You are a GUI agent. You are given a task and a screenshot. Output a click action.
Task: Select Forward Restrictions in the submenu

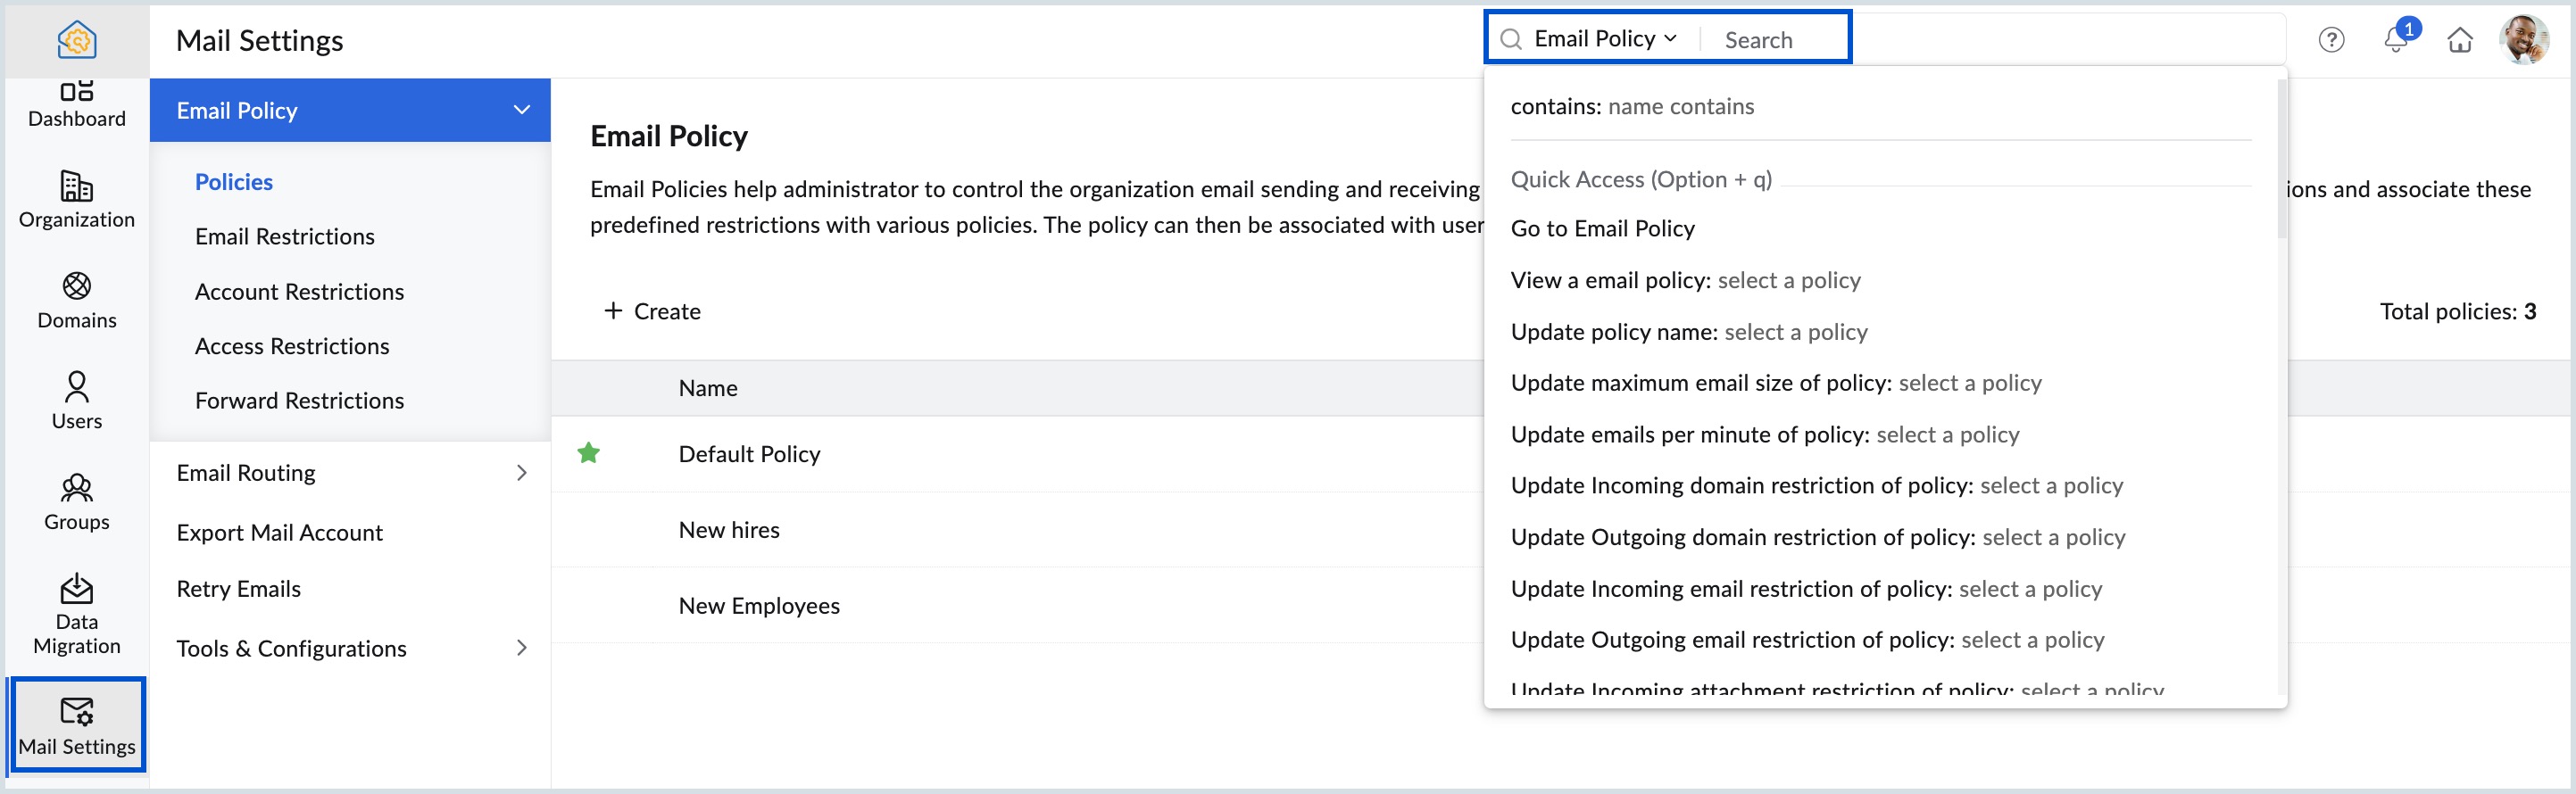tap(299, 401)
